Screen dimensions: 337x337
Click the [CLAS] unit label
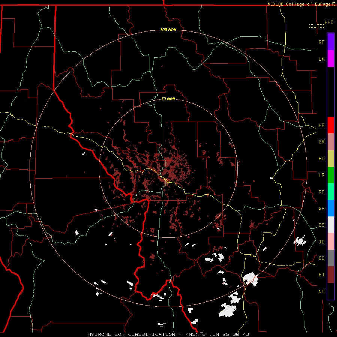point(316,26)
